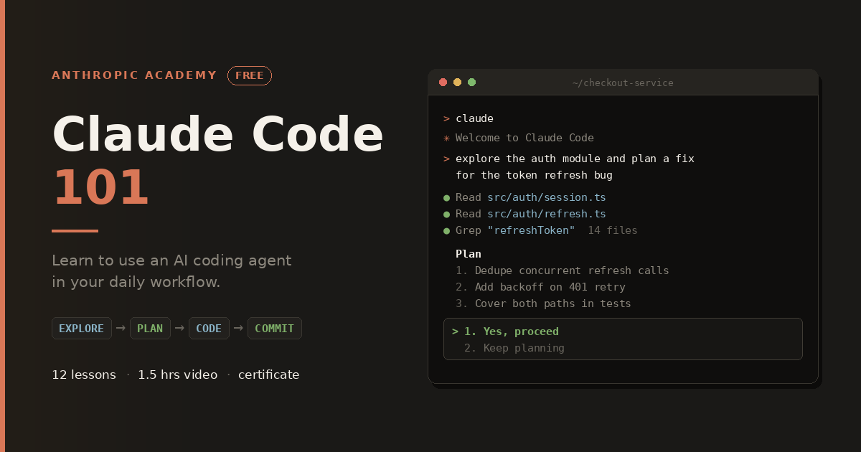The height and width of the screenshot is (452, 861).
Task: Open file path src/auth/refresh.ts
Action: pos(547,214)
